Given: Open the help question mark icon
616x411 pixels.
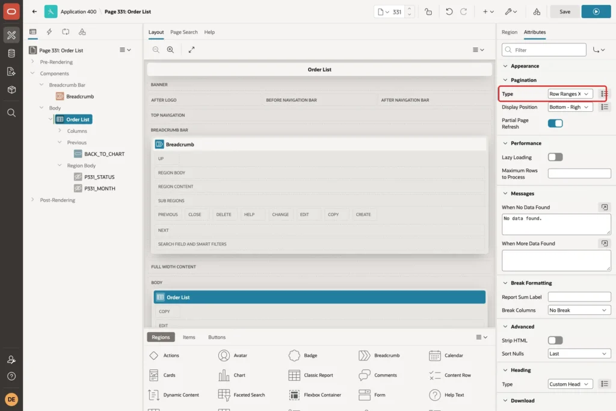Looking at the screenshot, I should [x=11, y=377].
